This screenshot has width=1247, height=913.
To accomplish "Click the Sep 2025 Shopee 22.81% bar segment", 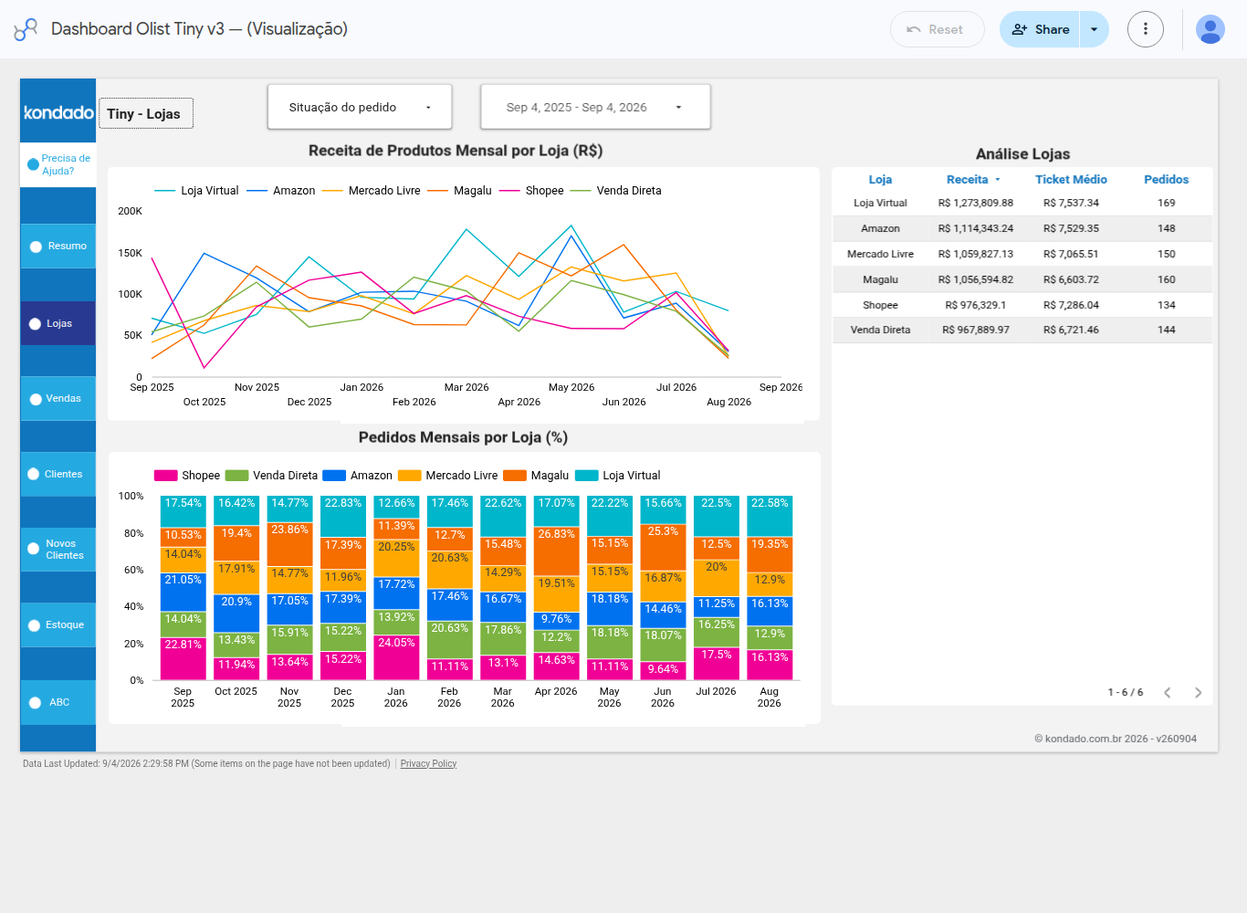I will pos(183,659).
